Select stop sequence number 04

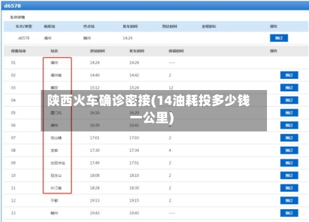click(x=13, y=101)
